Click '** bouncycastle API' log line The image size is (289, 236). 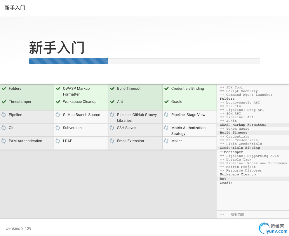point(240,103)
